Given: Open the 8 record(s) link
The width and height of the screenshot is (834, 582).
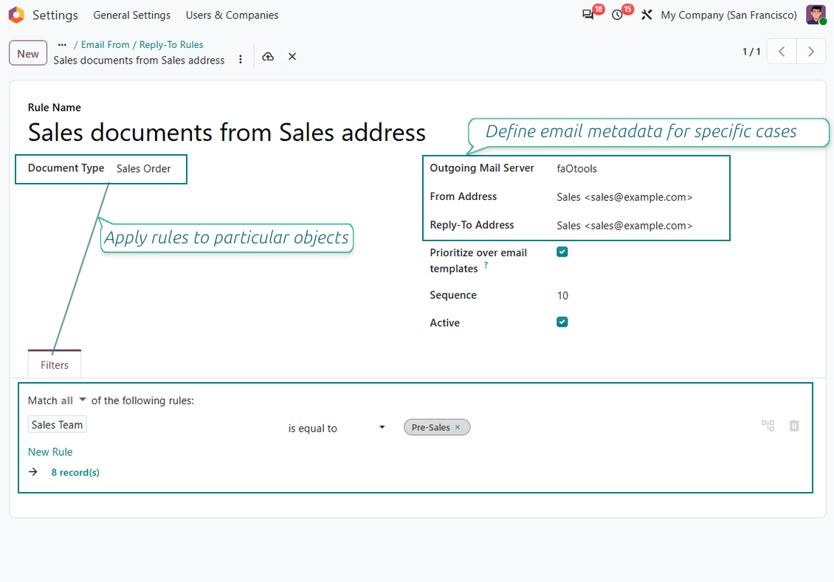Looking at the screenshot, I should tap(75, 472).
